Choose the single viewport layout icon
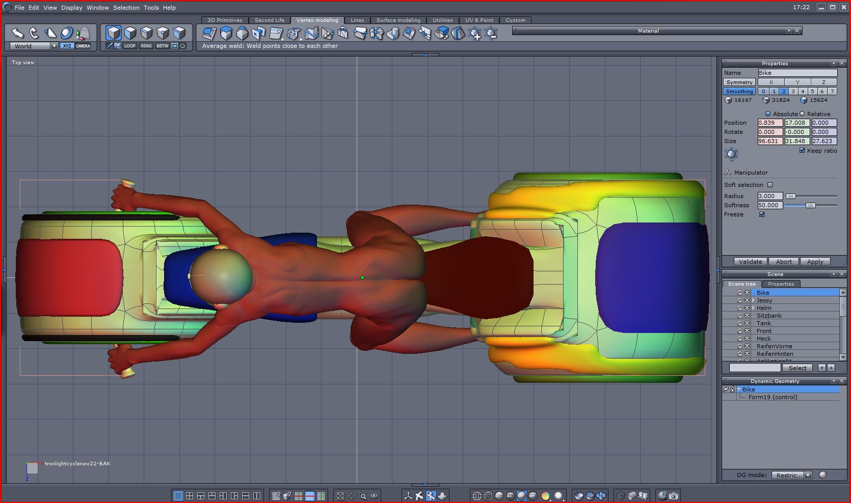Screen dimensions: 851x503 click(x=178, y=495)
